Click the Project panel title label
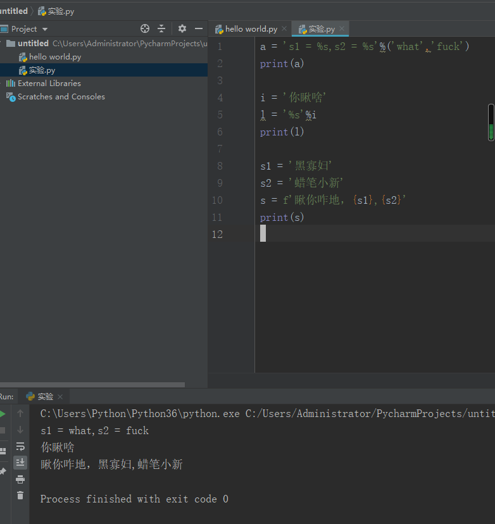The width and height of the screenshot is (495, 524). (x=24, y=29)
